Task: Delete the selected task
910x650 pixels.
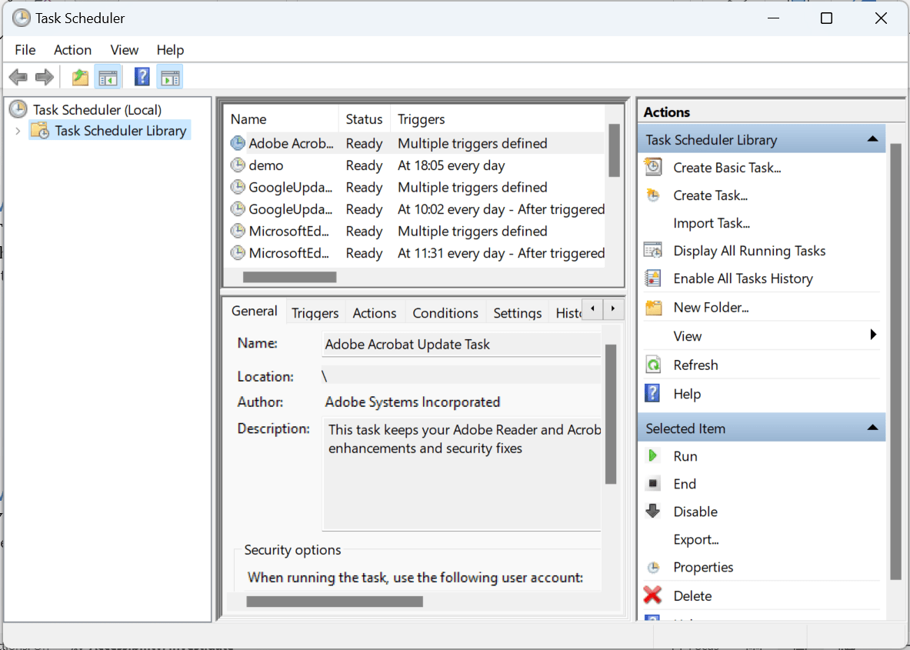Action: coord(693,595)
